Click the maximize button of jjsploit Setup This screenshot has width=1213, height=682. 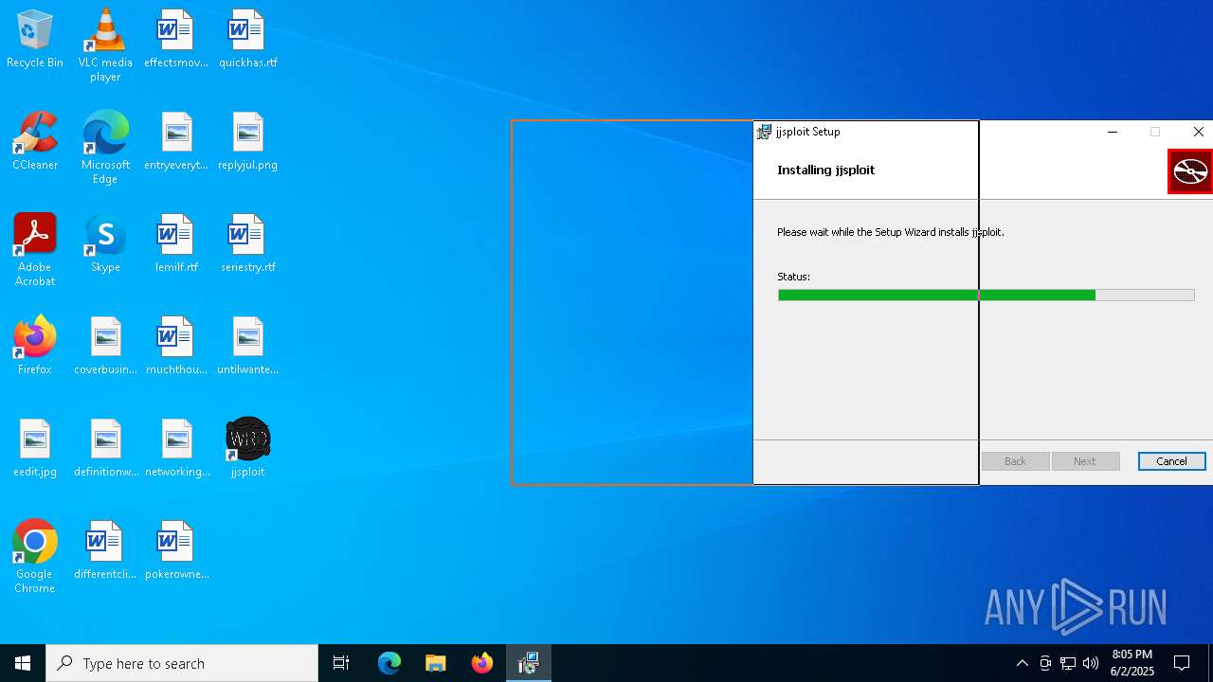(1155, 132)
